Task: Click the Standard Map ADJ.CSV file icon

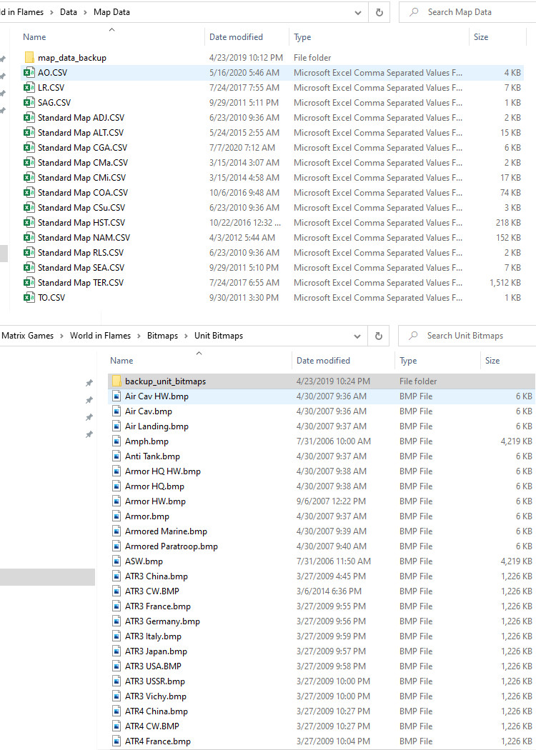Action: pos(29,118)
